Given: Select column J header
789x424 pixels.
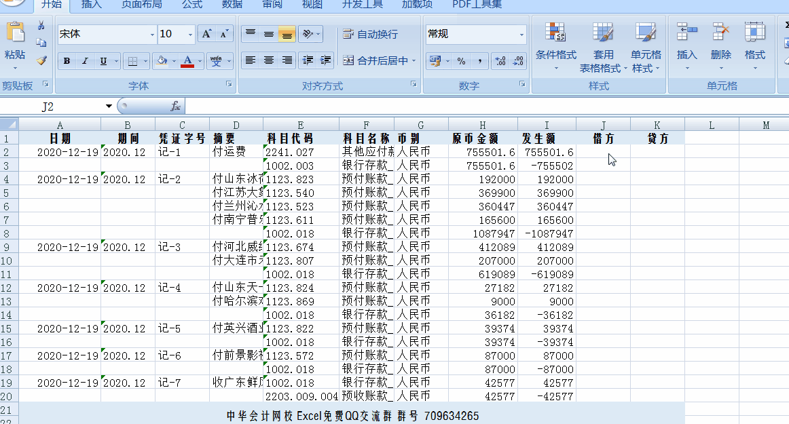Looking at the screenshot, I should click(603, 125).
